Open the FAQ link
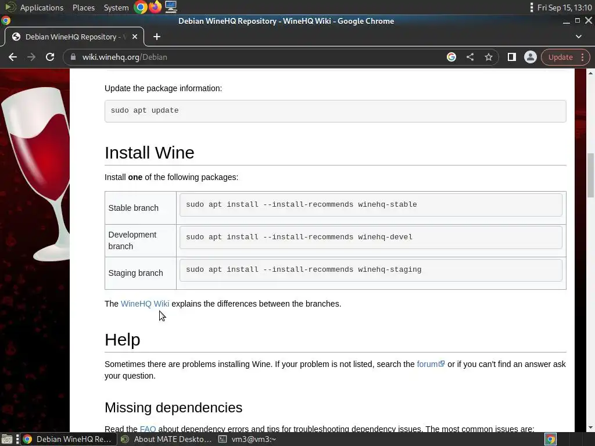 [x=148, y=429]
